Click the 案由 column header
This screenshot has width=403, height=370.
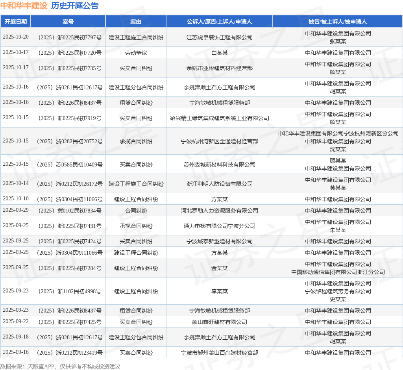pos(136,22)
